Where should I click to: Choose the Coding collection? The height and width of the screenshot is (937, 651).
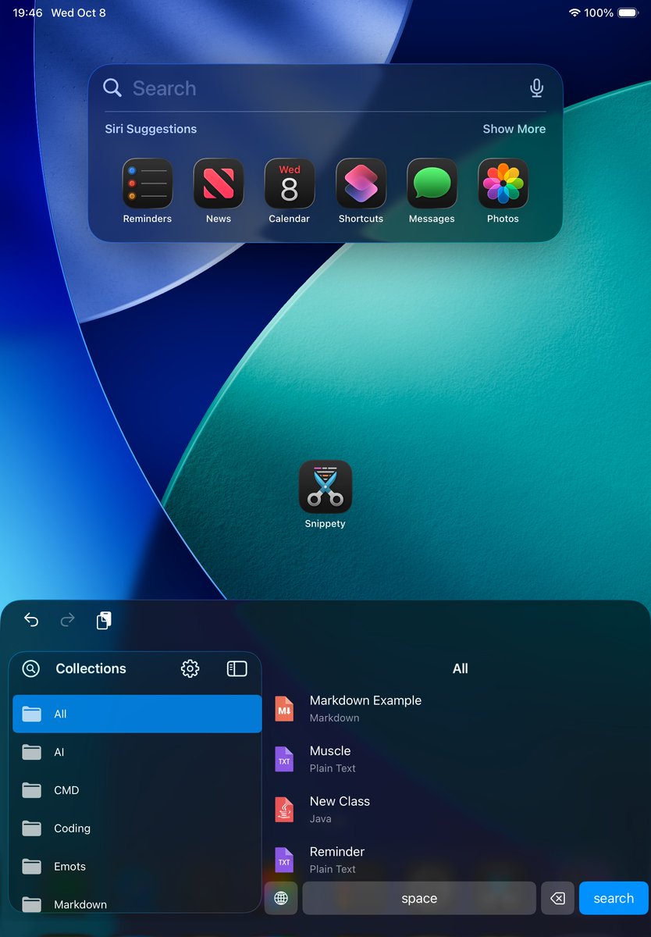[x=137, y=828]
